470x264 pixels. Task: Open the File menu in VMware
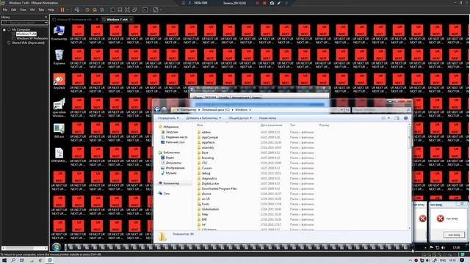coord(5,10)
